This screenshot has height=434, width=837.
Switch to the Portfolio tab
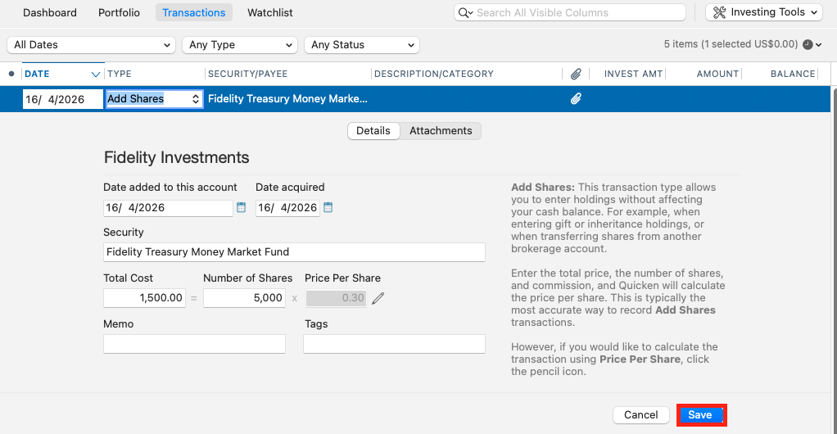(x=119, y=12)
